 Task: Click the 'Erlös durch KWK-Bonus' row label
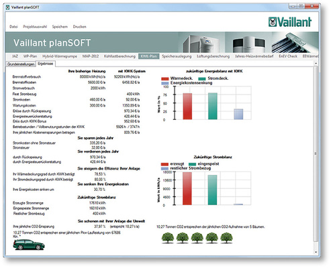[30, 121]
